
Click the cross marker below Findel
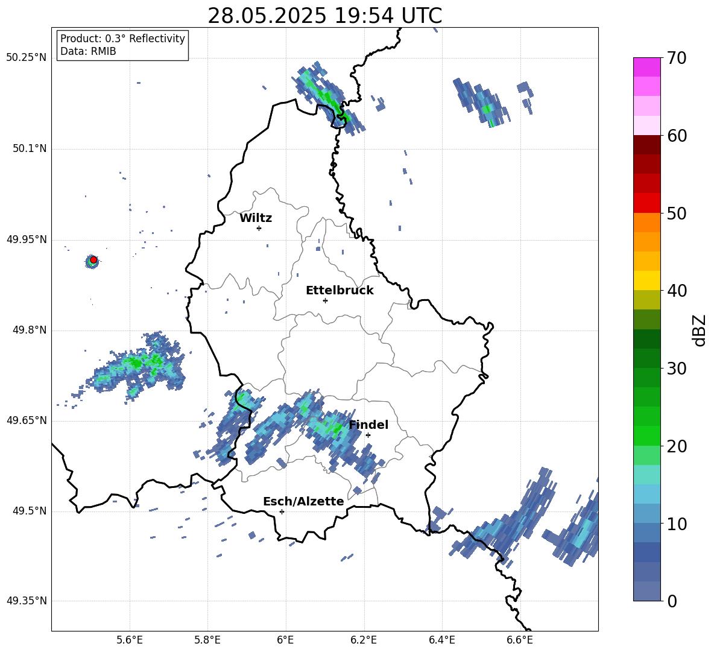pyautogui.click(x=368, y=435)
